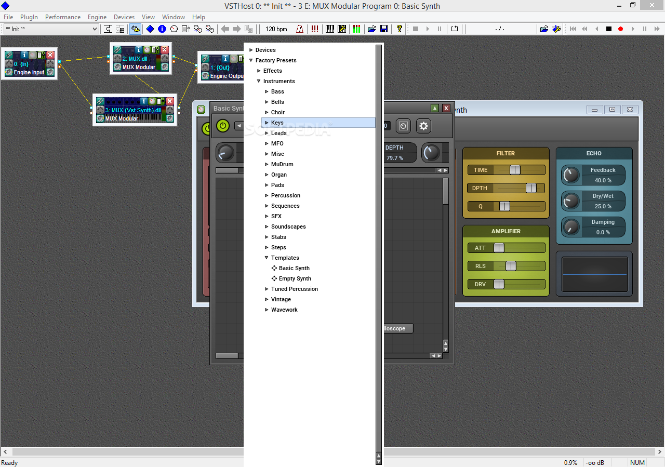The width and height of the screenshot is (665, 467).
Task: Click the rewind to start transport button
Action: [573, 29]
